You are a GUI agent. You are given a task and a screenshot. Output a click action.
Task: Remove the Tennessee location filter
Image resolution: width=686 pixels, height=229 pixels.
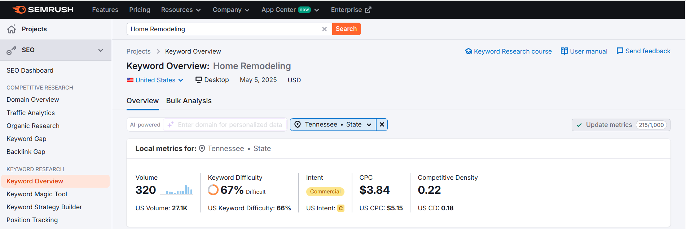(382, 124)
